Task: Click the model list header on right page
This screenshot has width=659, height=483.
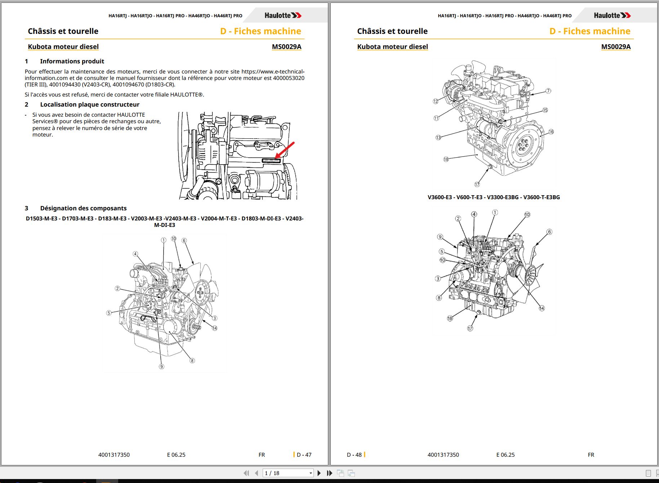Action: [505, 16]
